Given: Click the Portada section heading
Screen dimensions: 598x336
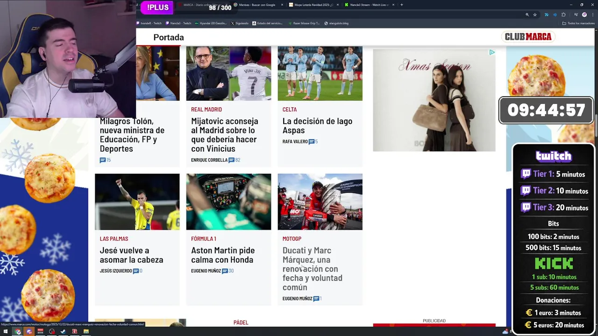Looking at the screenshot, I should pos(169,37).
